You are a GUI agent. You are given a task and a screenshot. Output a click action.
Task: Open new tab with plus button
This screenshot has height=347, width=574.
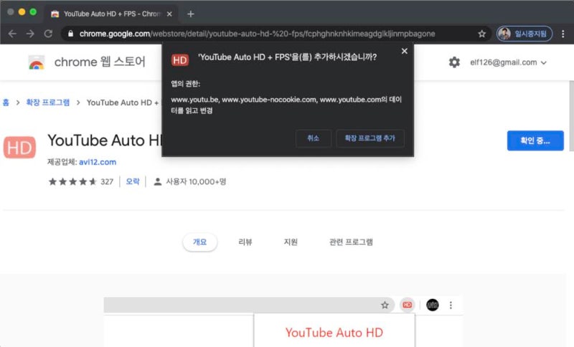tap(190, 14)
